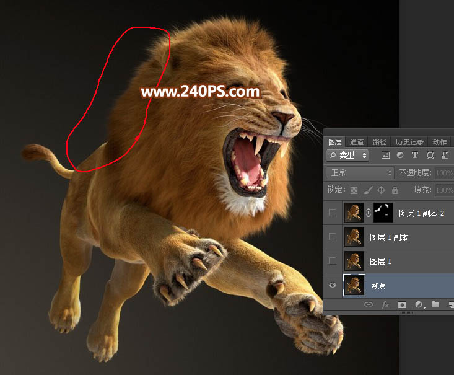Show the 图层 1 副本 2 layer

pos(333,213)
